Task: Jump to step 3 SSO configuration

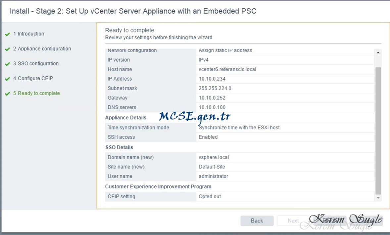Action: [x=35, y=63]
